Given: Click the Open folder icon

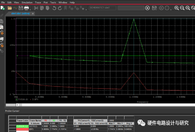Looking at the screenshot, I should (x=10, y=8).
